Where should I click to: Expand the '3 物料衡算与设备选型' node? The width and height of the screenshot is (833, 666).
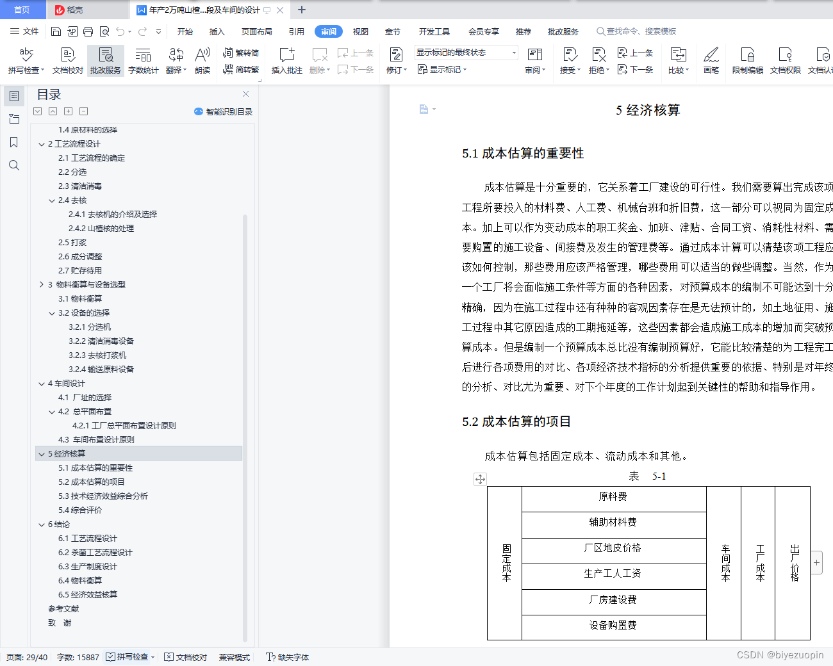(x=42, y=284)
